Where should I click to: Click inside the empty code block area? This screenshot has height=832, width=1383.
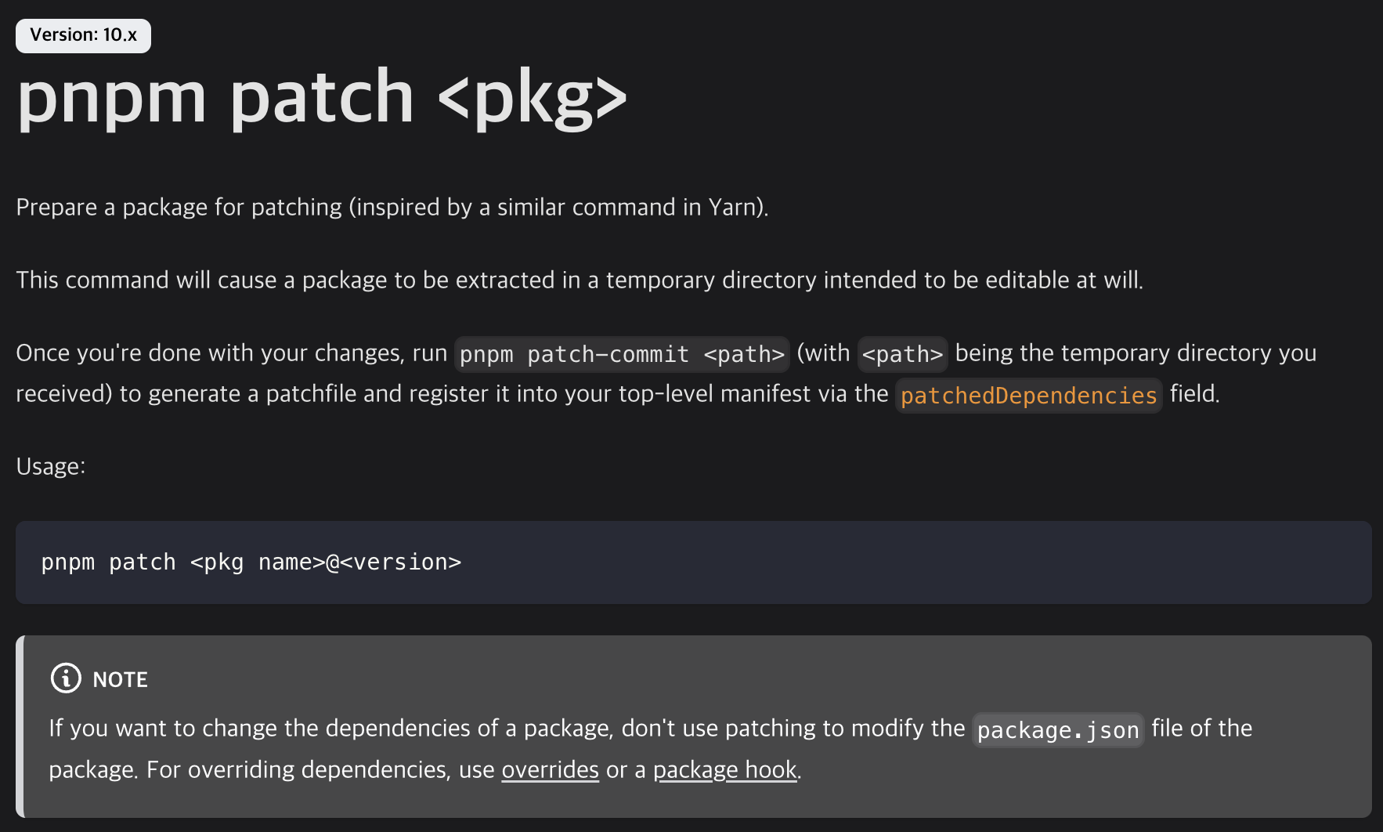916,563
